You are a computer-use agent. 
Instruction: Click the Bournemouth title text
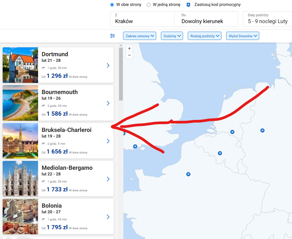point(60,92)
